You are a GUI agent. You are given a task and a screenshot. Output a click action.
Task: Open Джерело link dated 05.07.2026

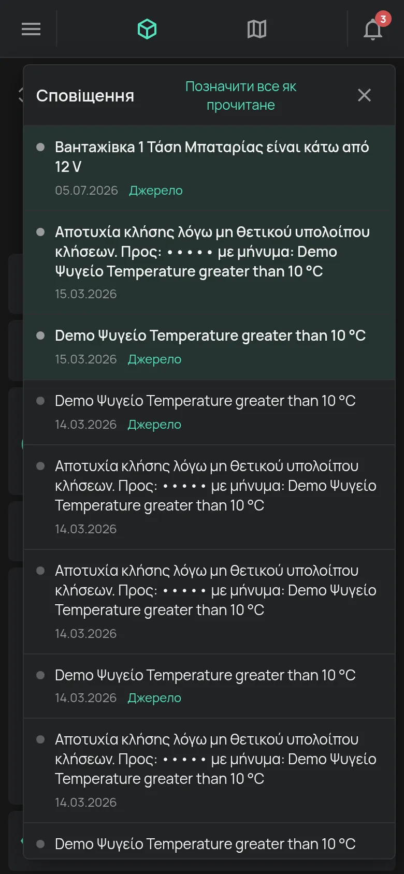click(156, 191)
